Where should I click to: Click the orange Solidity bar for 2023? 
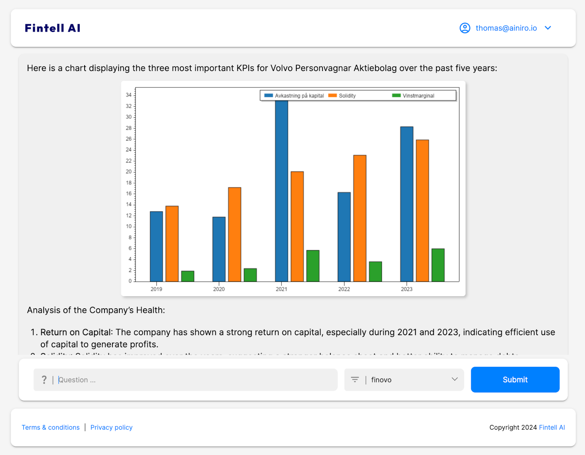pyautogui.click(x=422, y=211)
